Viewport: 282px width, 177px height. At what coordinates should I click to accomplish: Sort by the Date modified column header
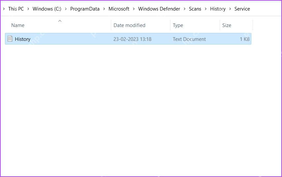coord(129,25)
